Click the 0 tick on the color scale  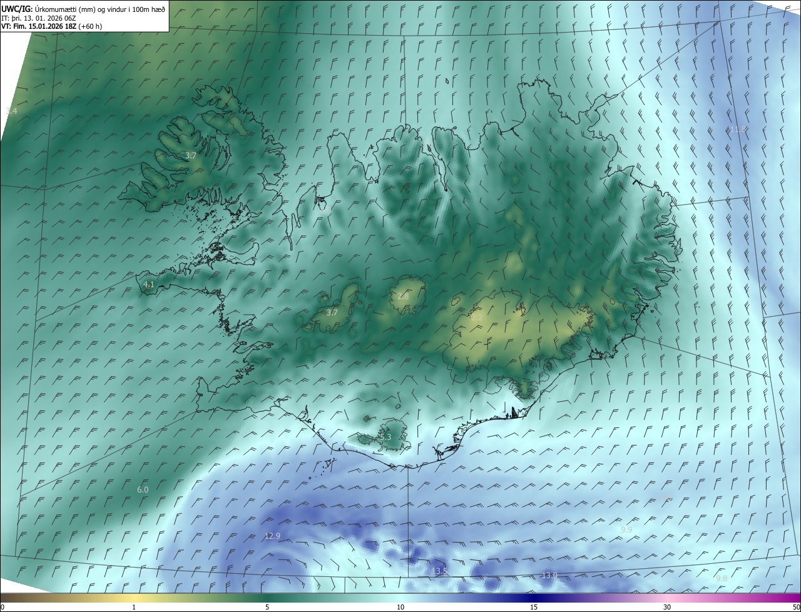[x=3, y=607]
